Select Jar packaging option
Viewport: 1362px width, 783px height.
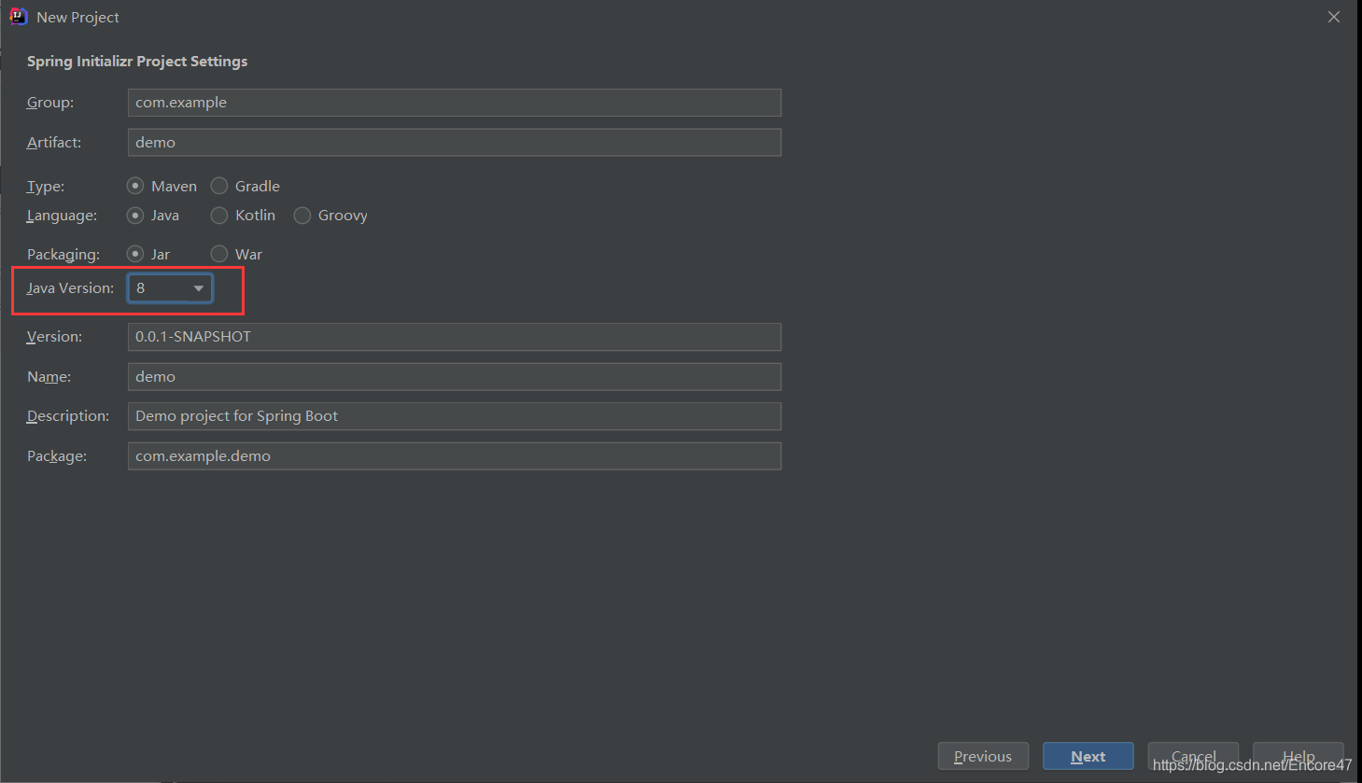click(148, 254)
